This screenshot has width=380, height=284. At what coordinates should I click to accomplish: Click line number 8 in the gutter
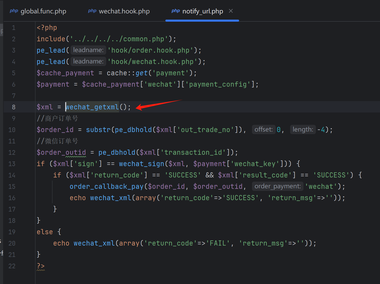[14, 107]
